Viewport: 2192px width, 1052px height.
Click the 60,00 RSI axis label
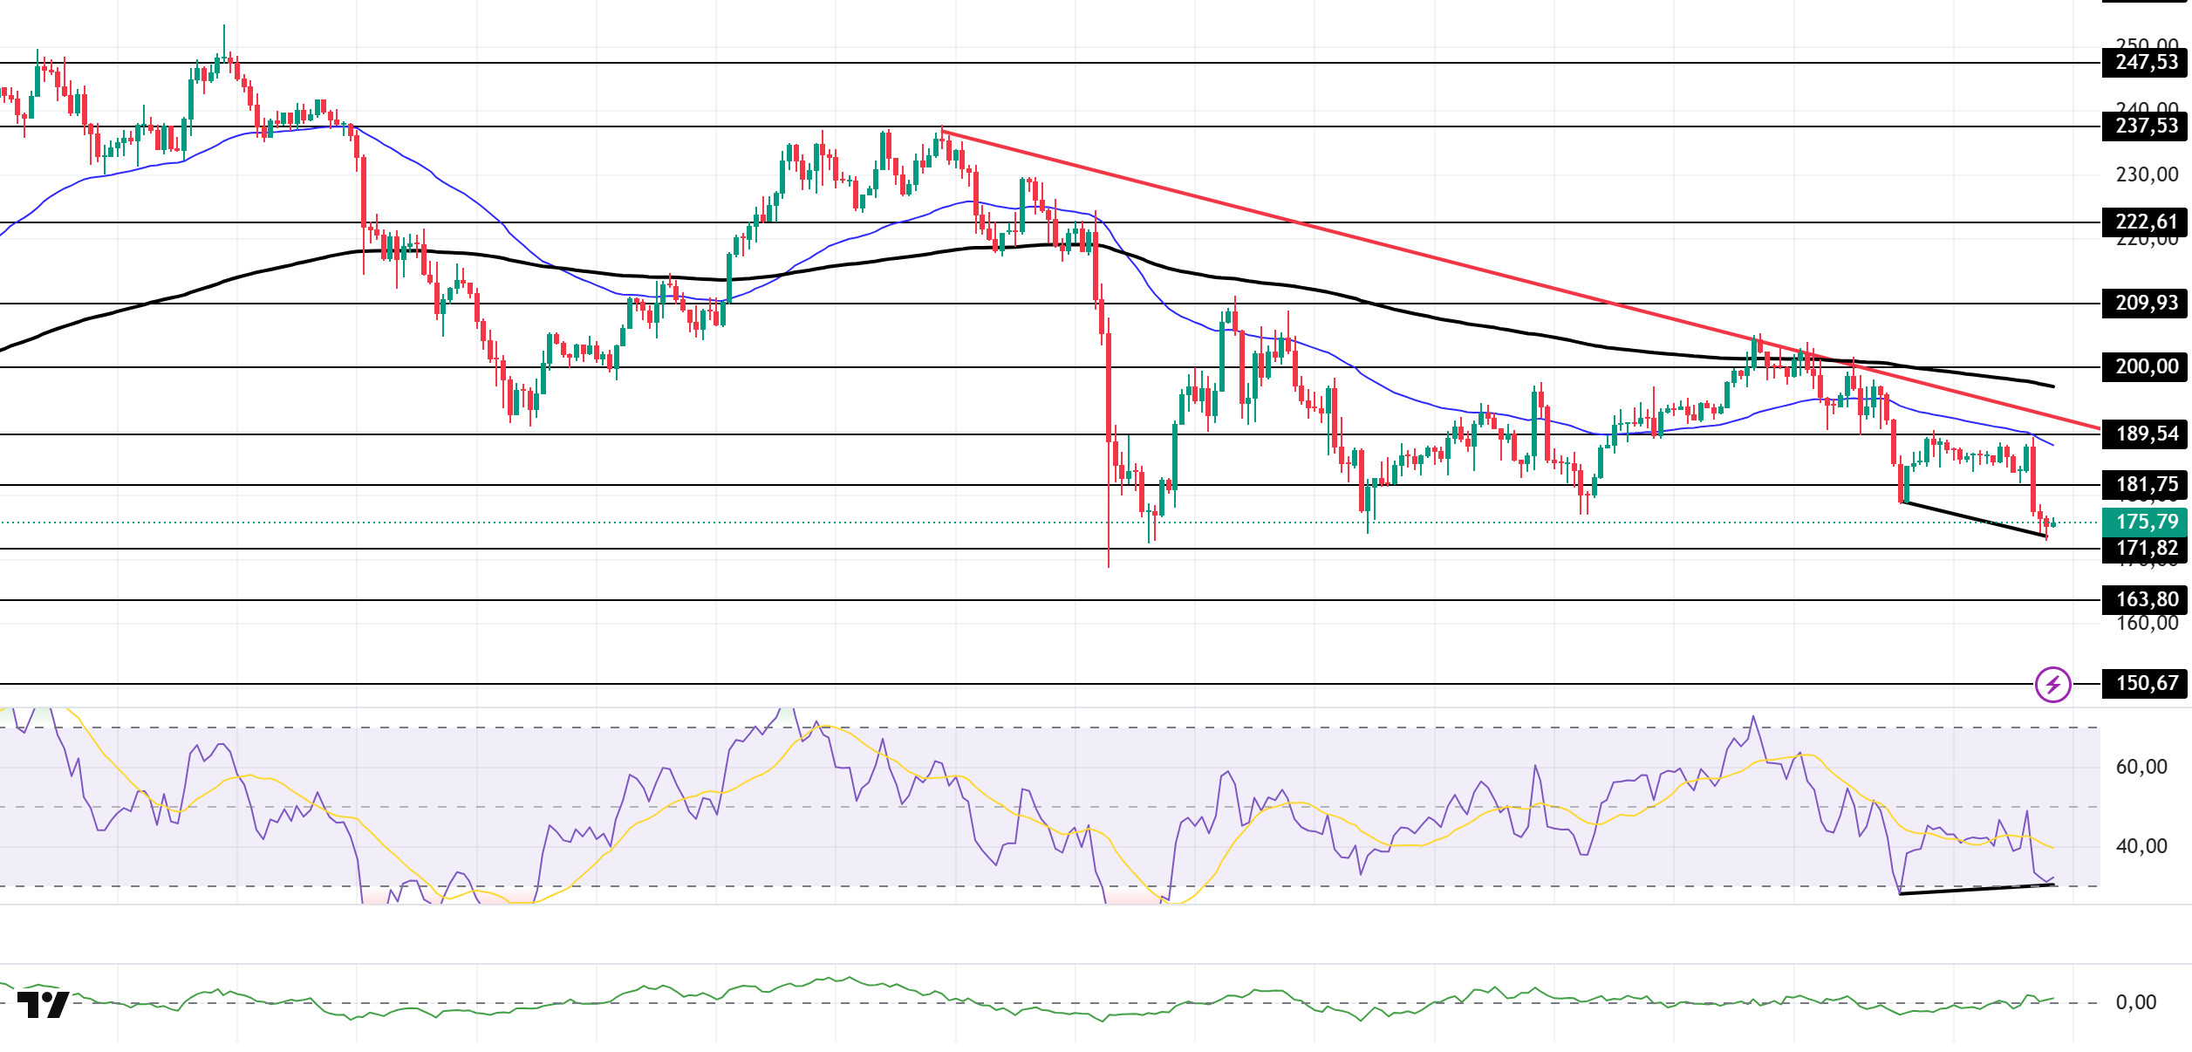coord(2141,767)
